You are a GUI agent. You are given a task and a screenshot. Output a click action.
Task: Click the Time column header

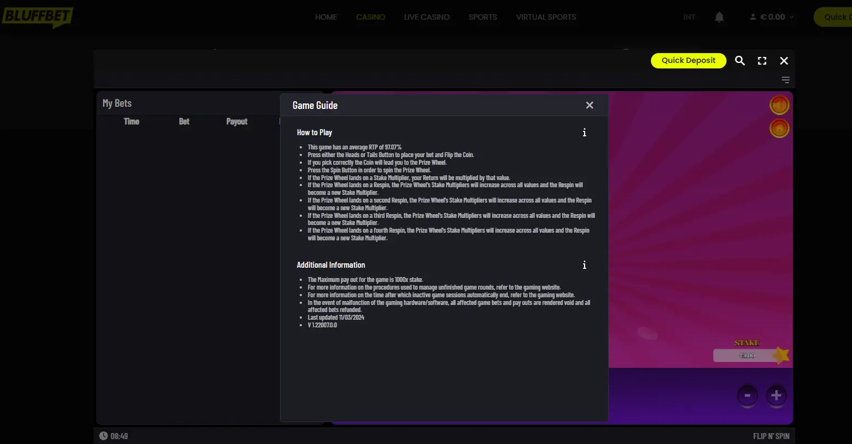pos(131,122)
